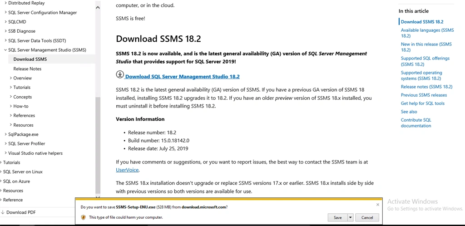The width and height of the screenshot is (465, 226).
Task: Click Build number: 15.0.18142.0 text
Action: pyautogui.click(x=158, y=140)
